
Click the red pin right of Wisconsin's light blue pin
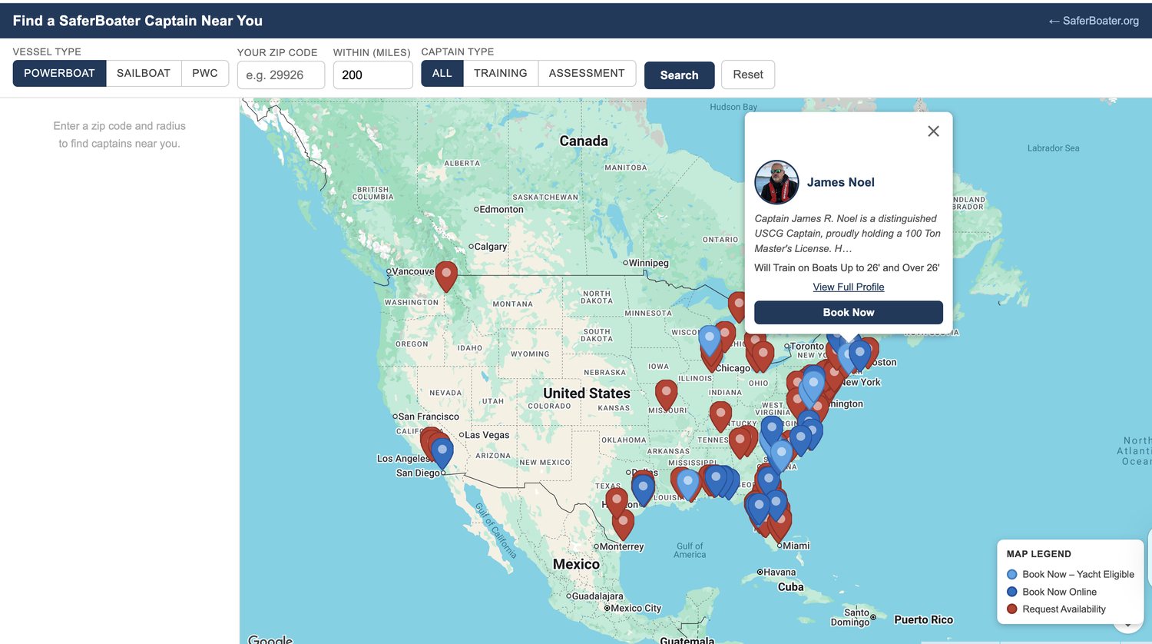coord(725,337)
